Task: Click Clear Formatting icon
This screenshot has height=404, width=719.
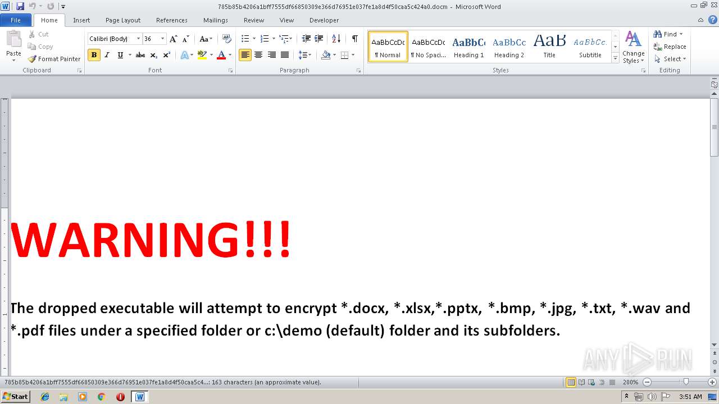Action: coord(227,39)
